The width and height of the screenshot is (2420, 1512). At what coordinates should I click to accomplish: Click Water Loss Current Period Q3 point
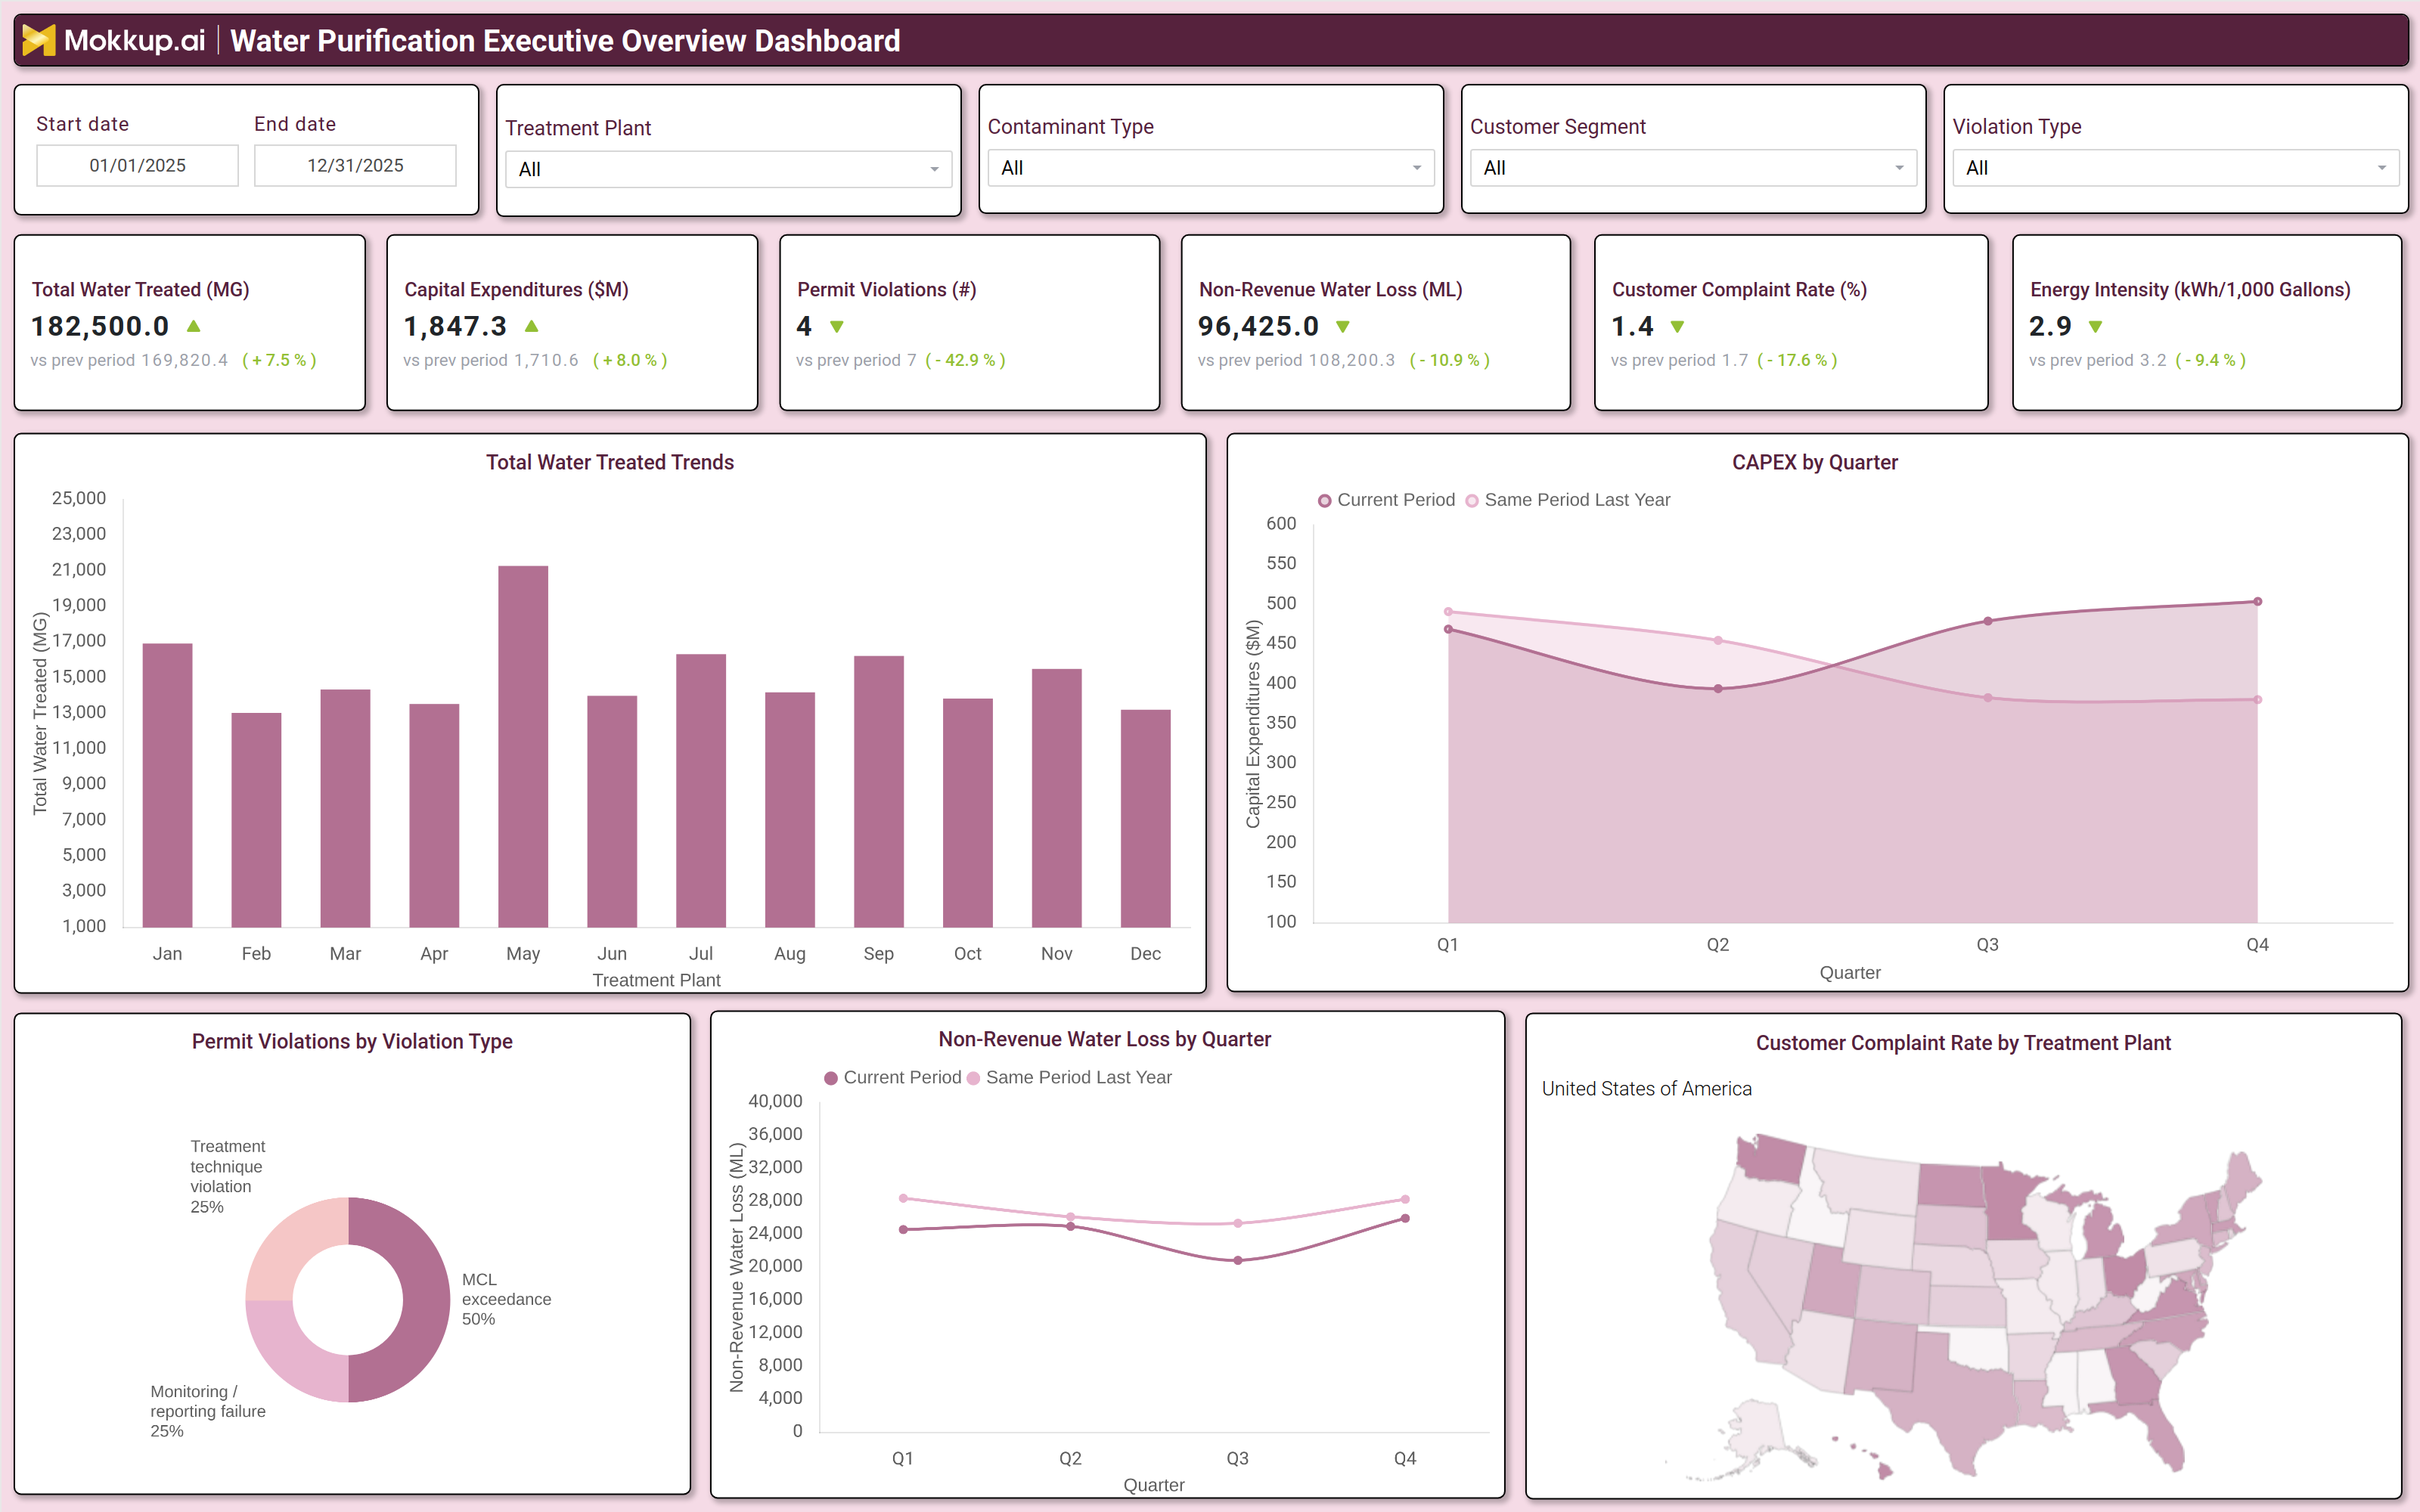point(1238,1261)
